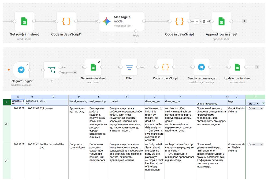Click the usage_frequency header cell
The width and height of the screenshot is (268, 182).
212,102
